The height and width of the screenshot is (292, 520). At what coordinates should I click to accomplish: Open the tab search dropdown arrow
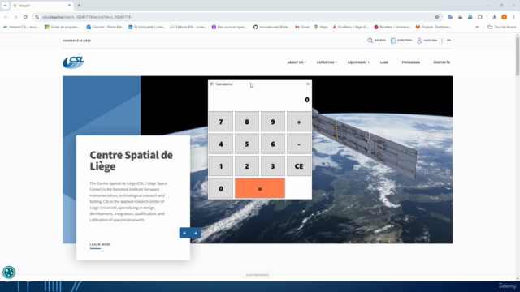[x=6, y=6]
